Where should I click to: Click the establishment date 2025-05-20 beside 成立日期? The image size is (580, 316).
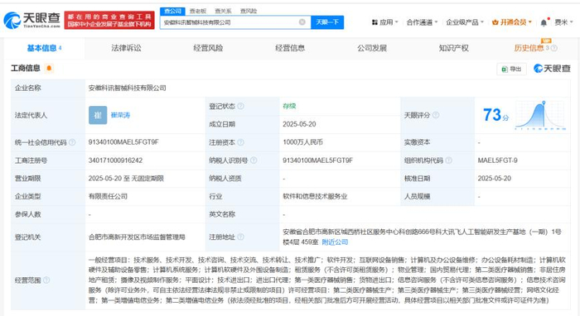(299, 124)
